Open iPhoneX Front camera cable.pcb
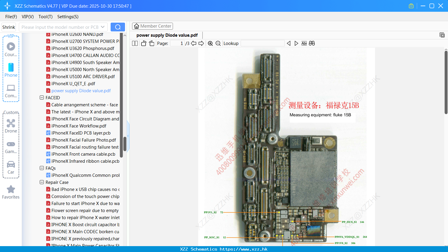This screenshot has width=448, height=252. [x=81, y=154]
